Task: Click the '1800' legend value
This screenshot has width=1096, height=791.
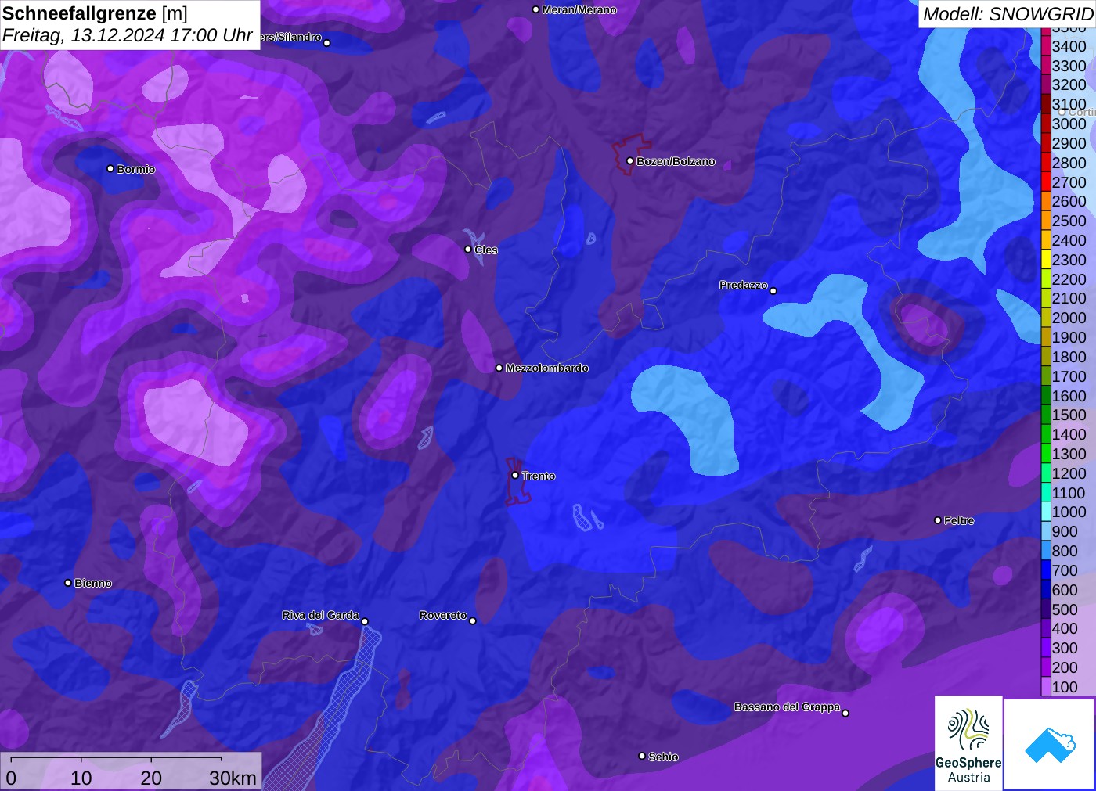Action: (x=1069, y=357)
